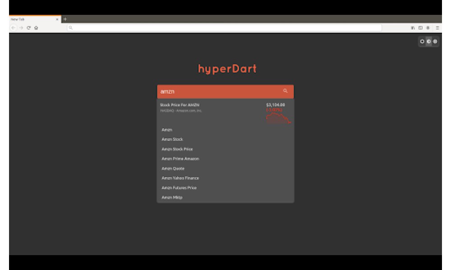Select the New Tab browser tab
451x270 pixels.
(35, 19)
